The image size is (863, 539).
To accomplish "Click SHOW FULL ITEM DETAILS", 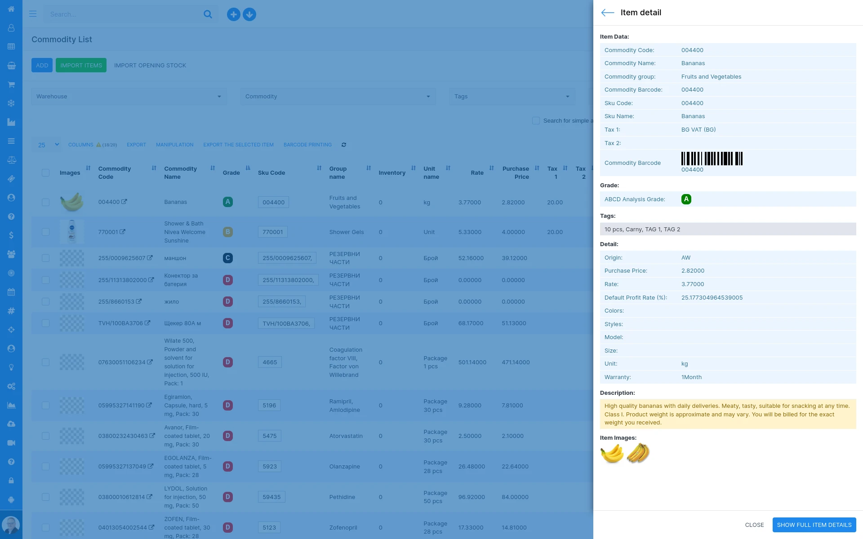I will tap(814, 525).
